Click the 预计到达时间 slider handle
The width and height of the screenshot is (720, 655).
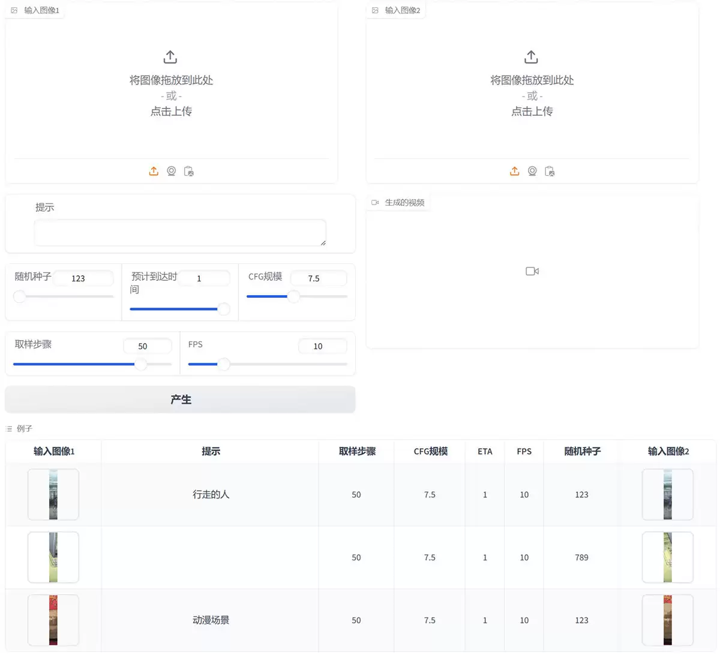[x=224, y=309]
